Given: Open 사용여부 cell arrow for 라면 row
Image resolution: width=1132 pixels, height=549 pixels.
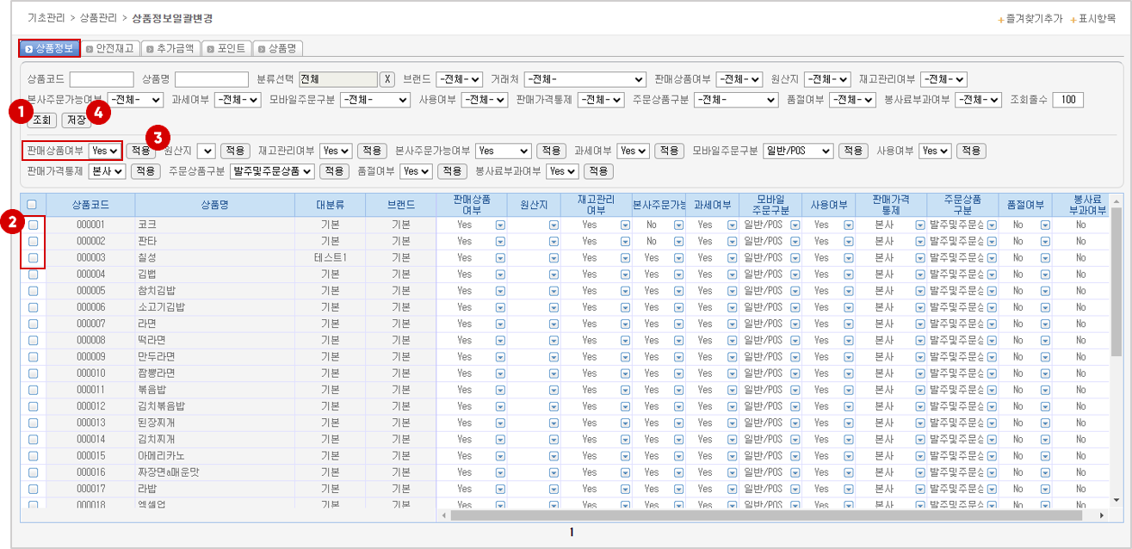Looking at the screenshot, I should [x=848, y=323].
